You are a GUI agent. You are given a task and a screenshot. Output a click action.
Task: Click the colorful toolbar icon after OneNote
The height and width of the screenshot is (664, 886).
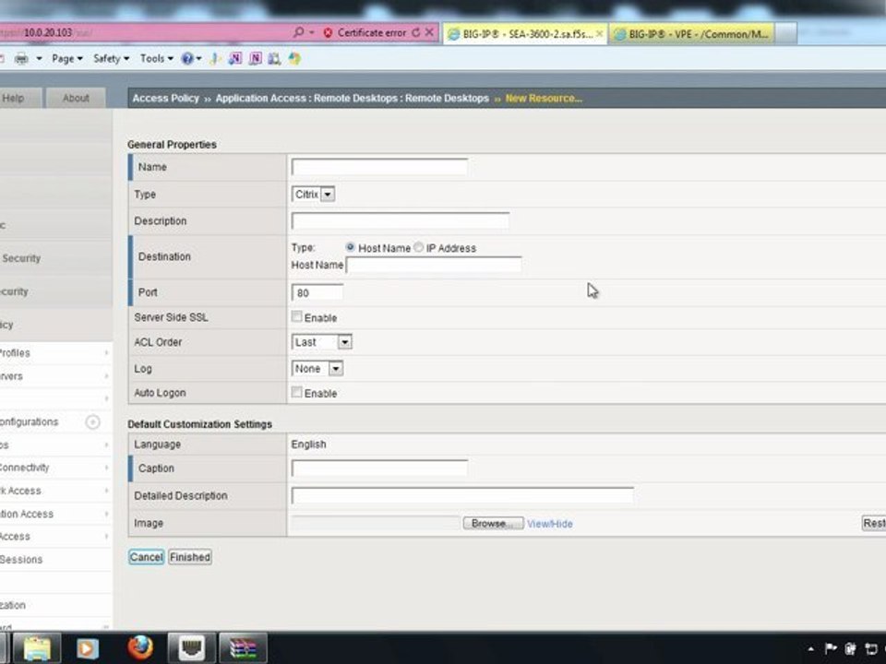(294, 59)
